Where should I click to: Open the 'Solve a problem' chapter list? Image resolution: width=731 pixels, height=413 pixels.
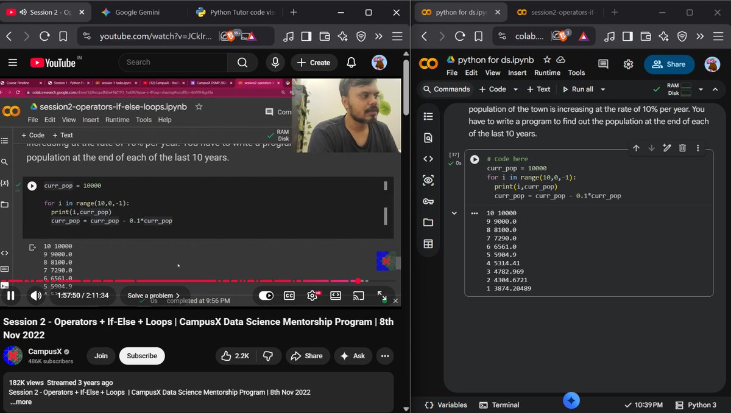pyautogui.click(x=154, y=296)
